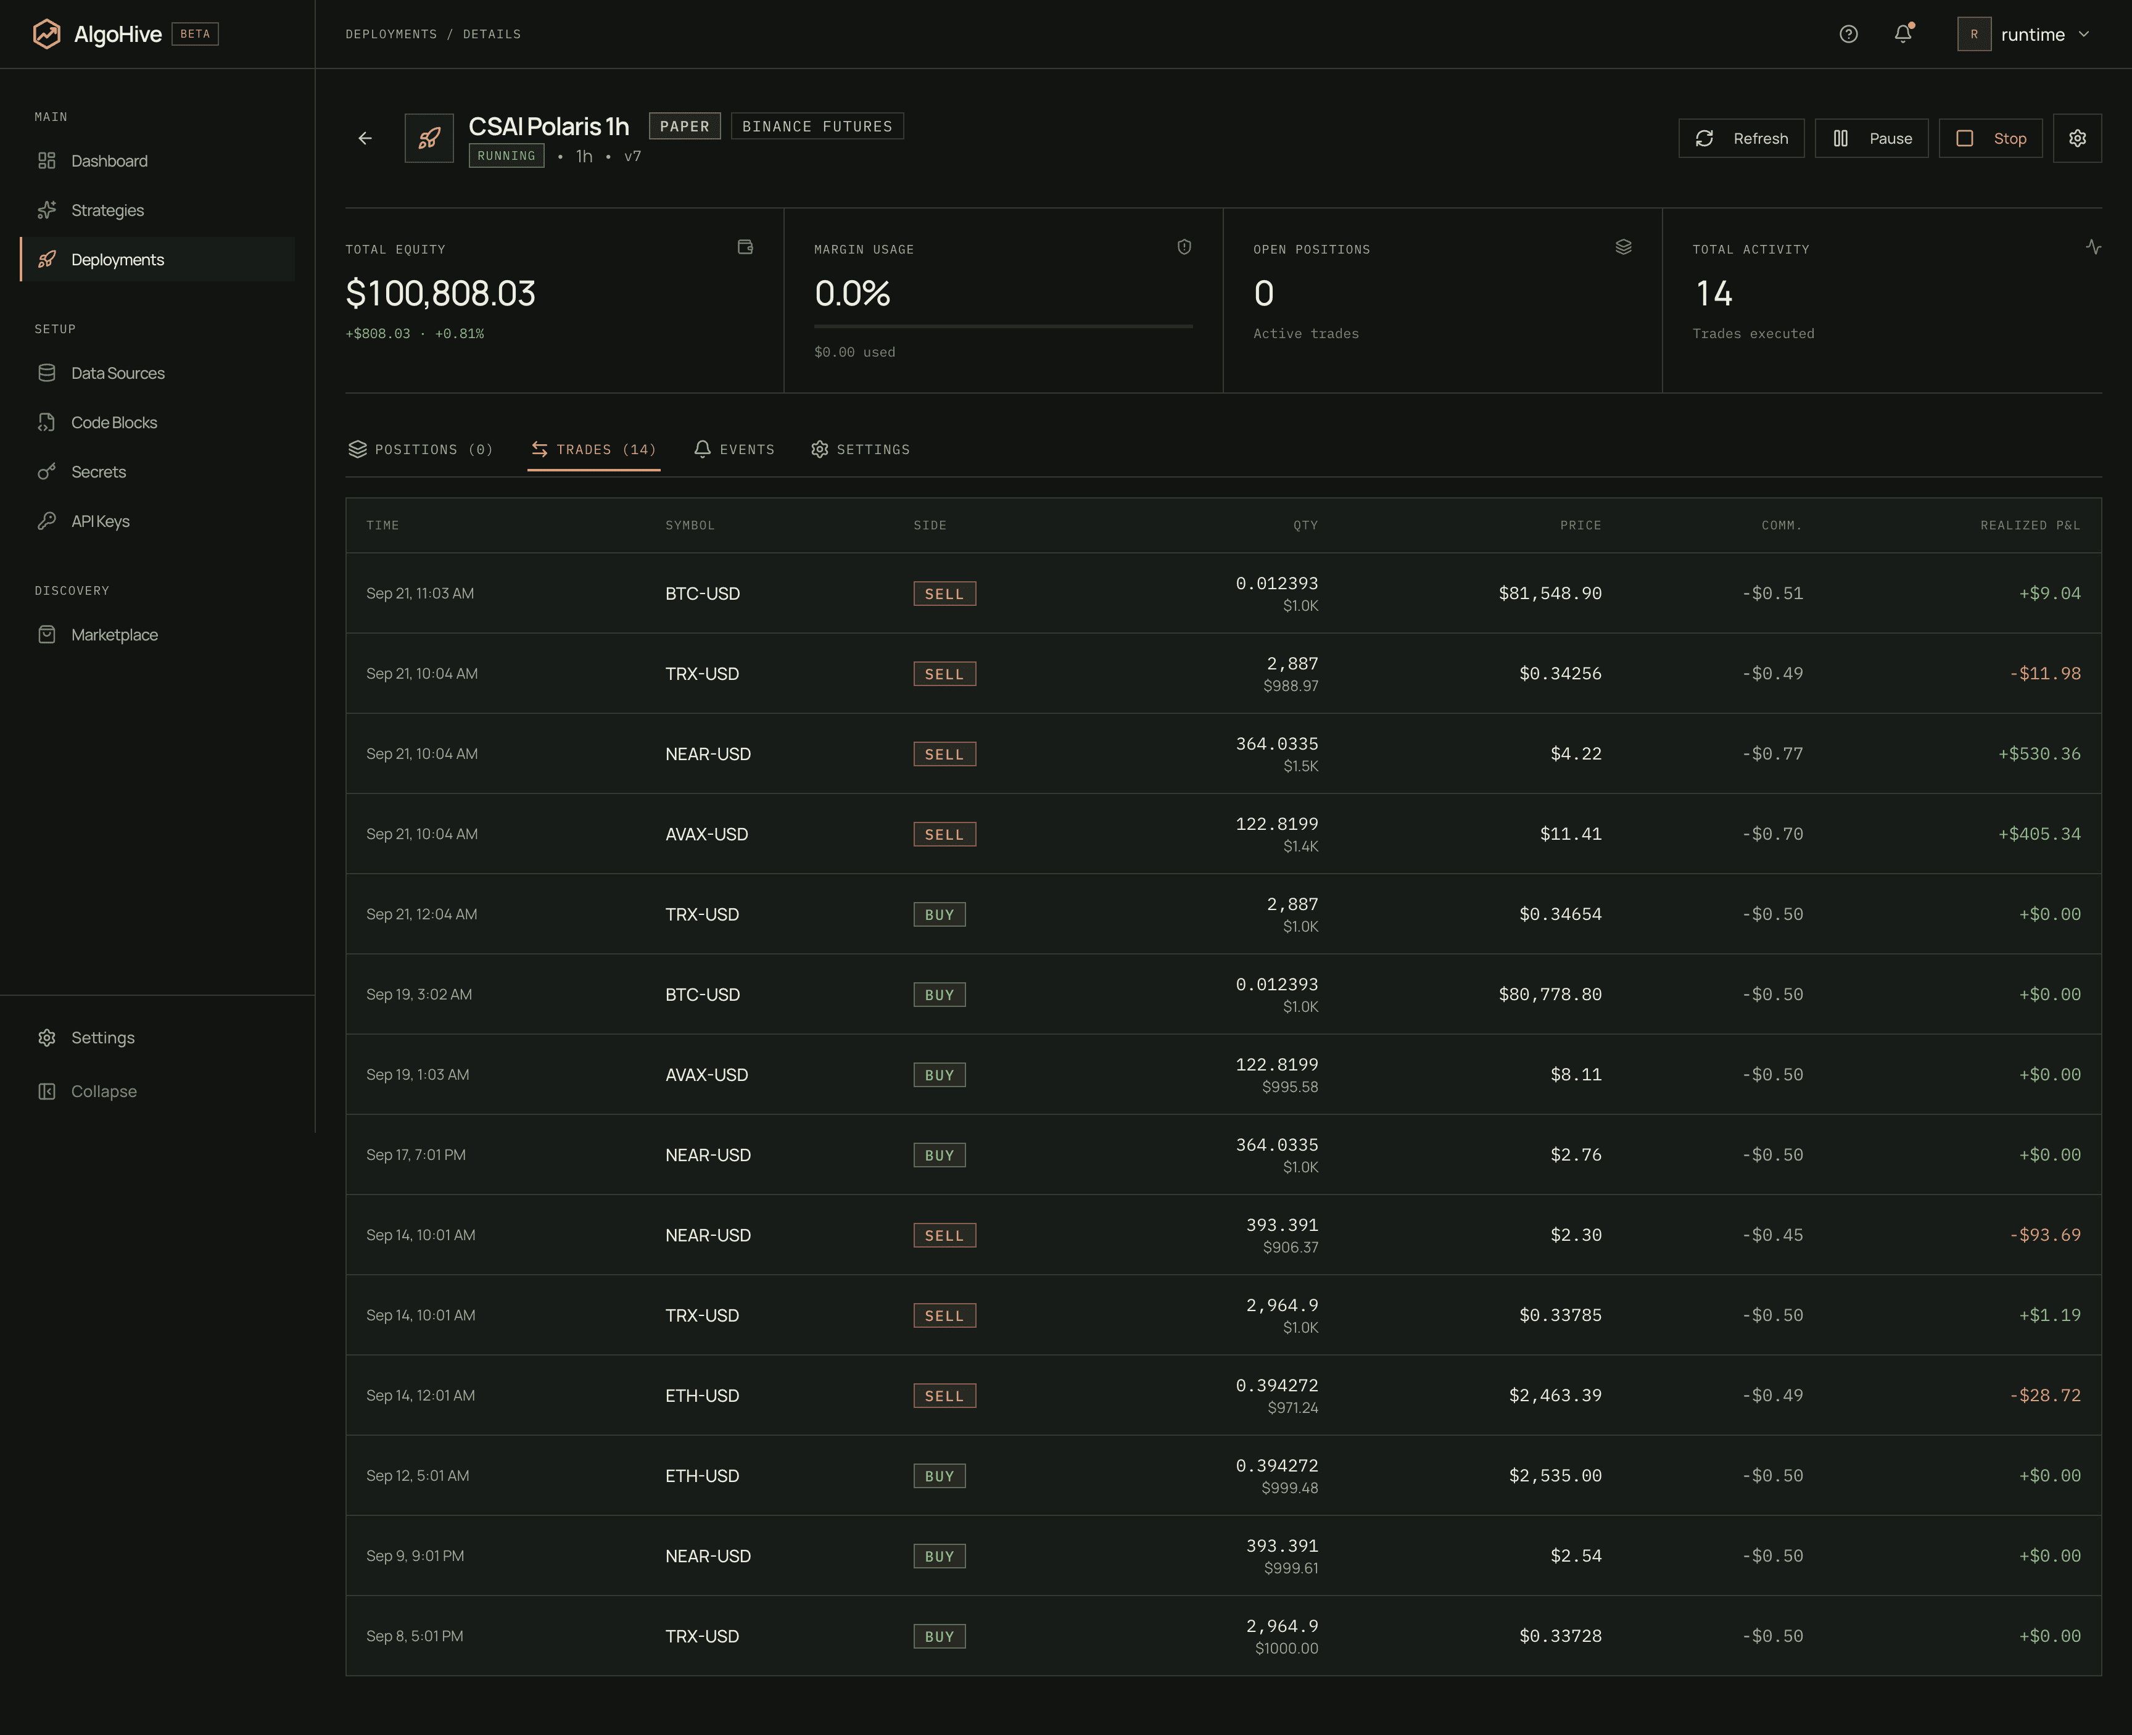This screenshot has width=2132, height=1735.
Task: Click shield icon in Margin Usage card
Action: [x=1184, y=247]
